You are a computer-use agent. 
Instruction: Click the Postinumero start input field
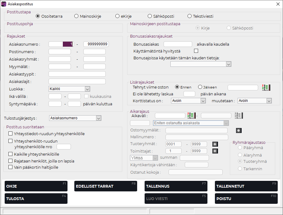pos(60,52)
